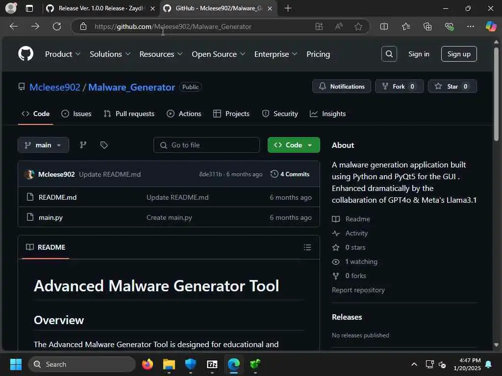This screenshot has height=376, width=502.
Task: Reload the page with refresh icon
Action: click(57, 26)
